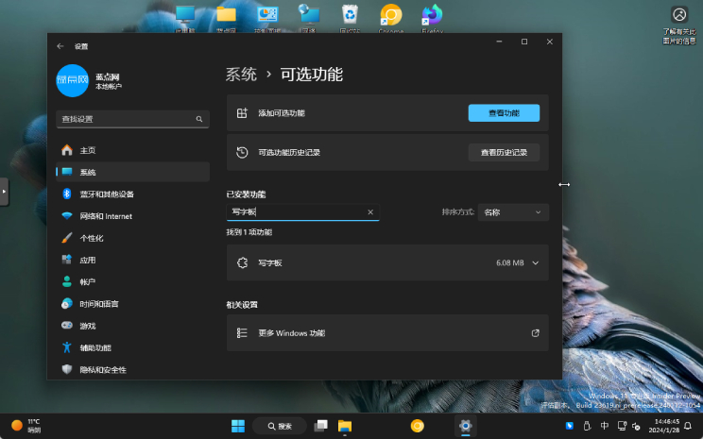This screenshot has width=703, height=439.
Task: Click the back arrow in Settings title bar
Action: tap(60, 45)
